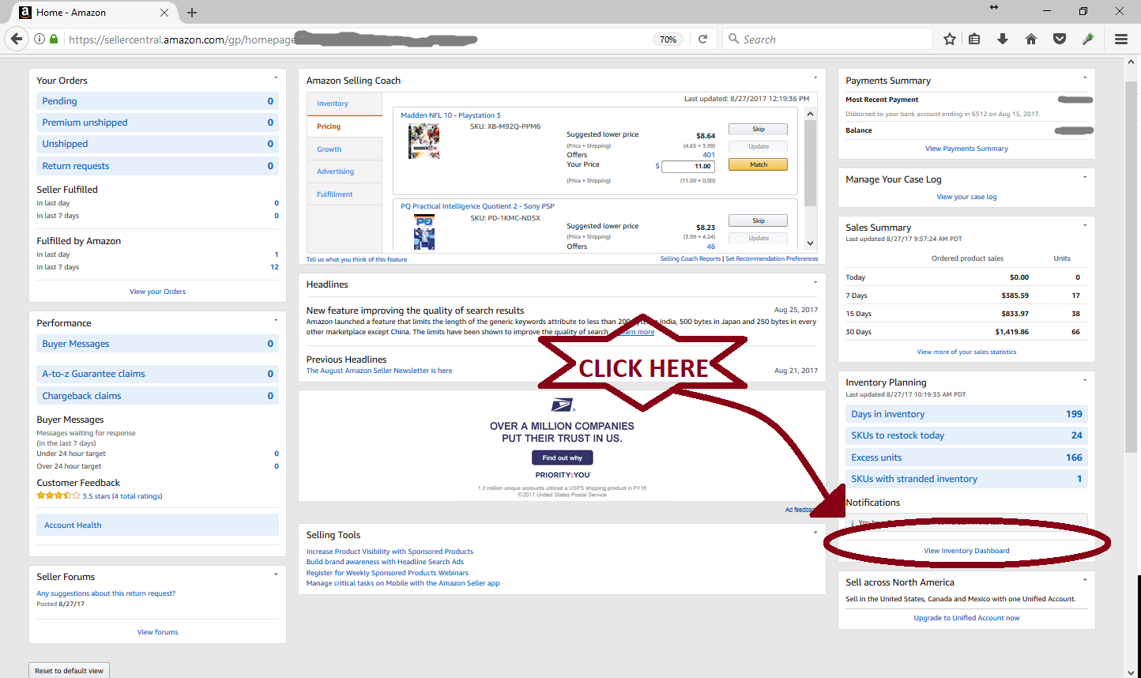The width and height of the screenshot is (1141, 678).
Task: Collapse the Inventory Planning widget arrow
Action: [1085, 380]
